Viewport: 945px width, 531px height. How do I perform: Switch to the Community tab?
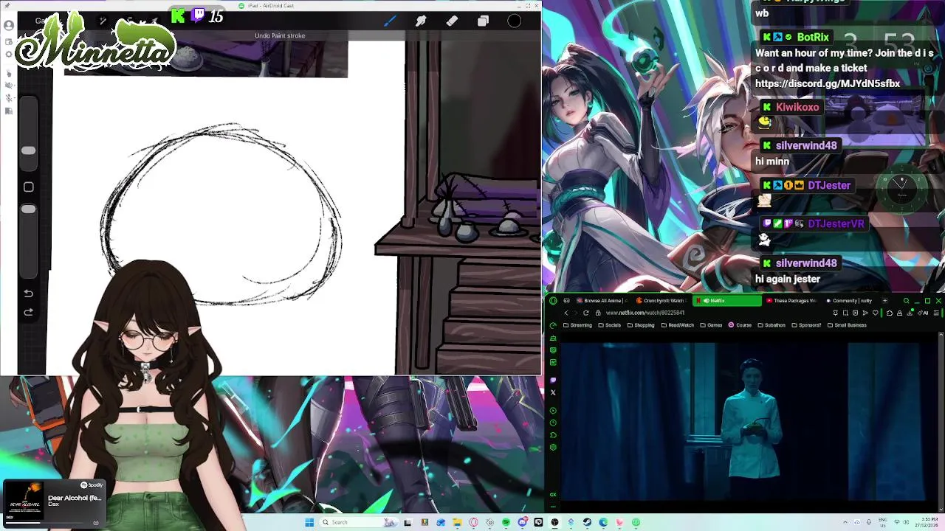click(850, 301)
